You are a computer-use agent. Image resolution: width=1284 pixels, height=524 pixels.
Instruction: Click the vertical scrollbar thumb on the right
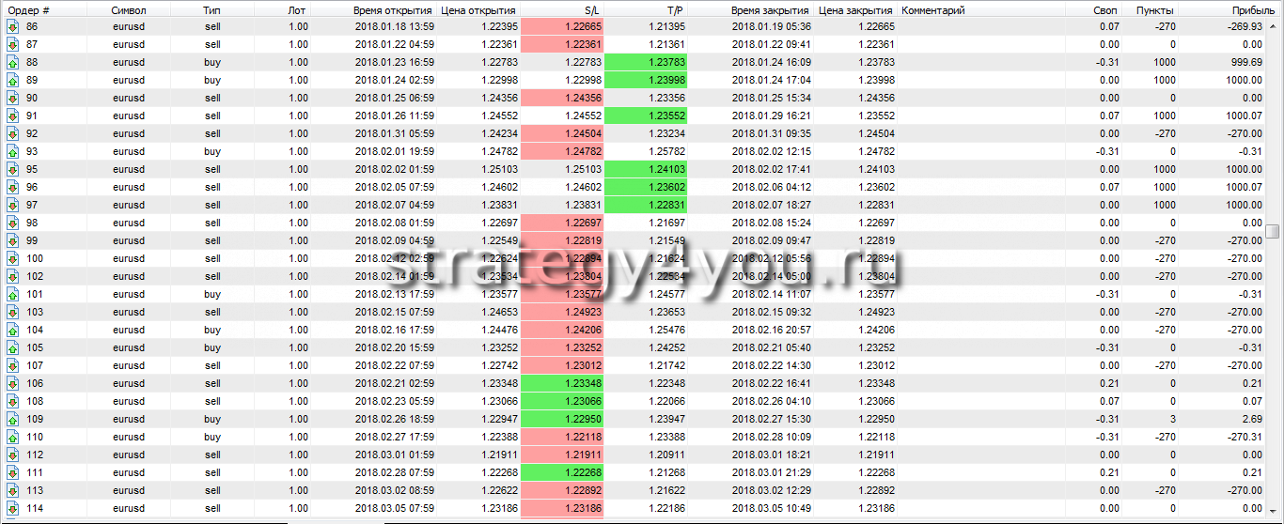[x=1273, y=231]
